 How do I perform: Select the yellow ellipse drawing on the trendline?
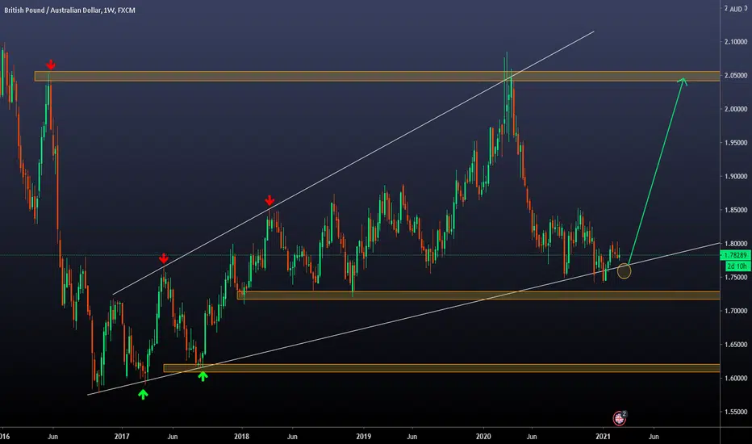click(x=624, y=271)
